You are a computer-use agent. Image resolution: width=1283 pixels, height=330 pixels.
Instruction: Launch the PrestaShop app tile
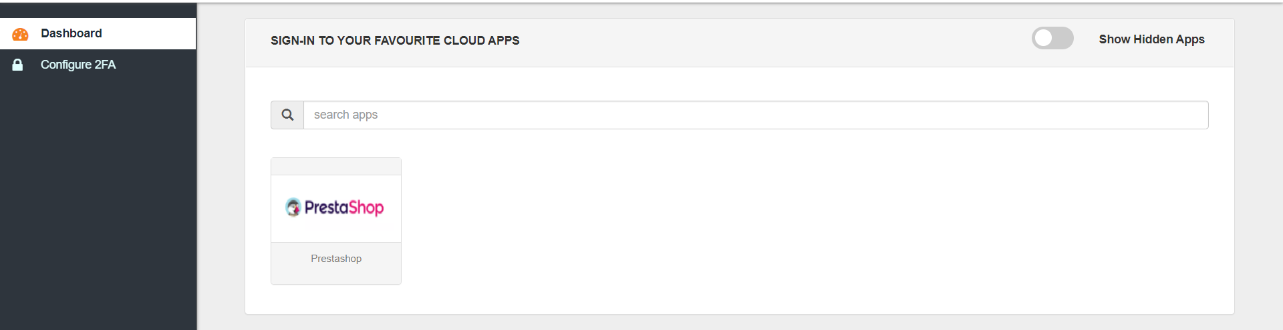click(x=336, y=221)
